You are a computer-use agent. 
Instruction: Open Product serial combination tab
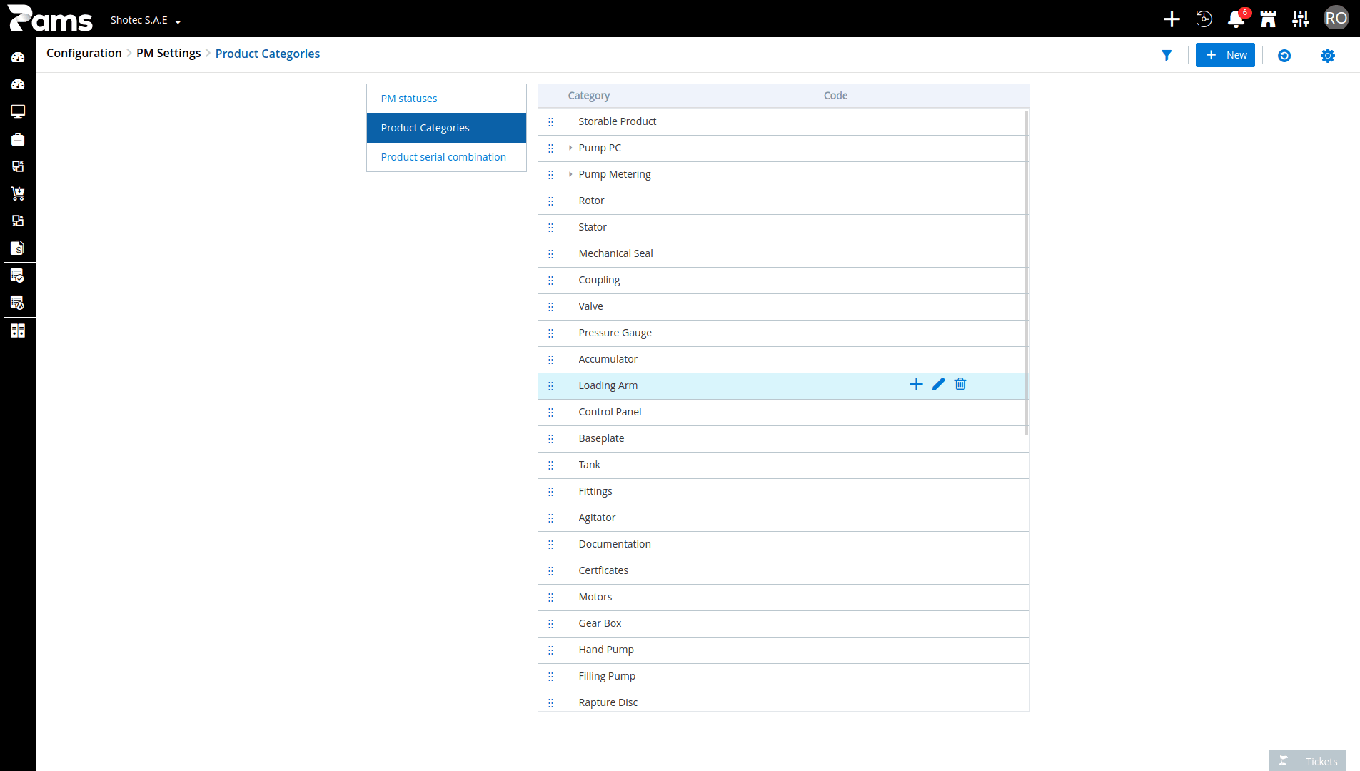point(446,157)
